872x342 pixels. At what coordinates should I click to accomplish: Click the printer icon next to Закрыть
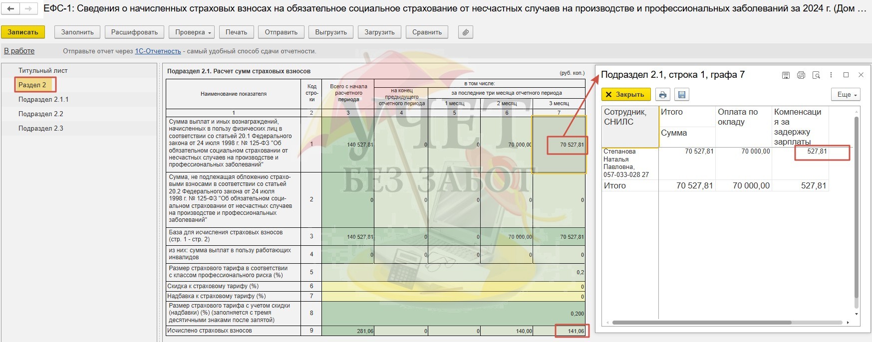coord(662,95)
